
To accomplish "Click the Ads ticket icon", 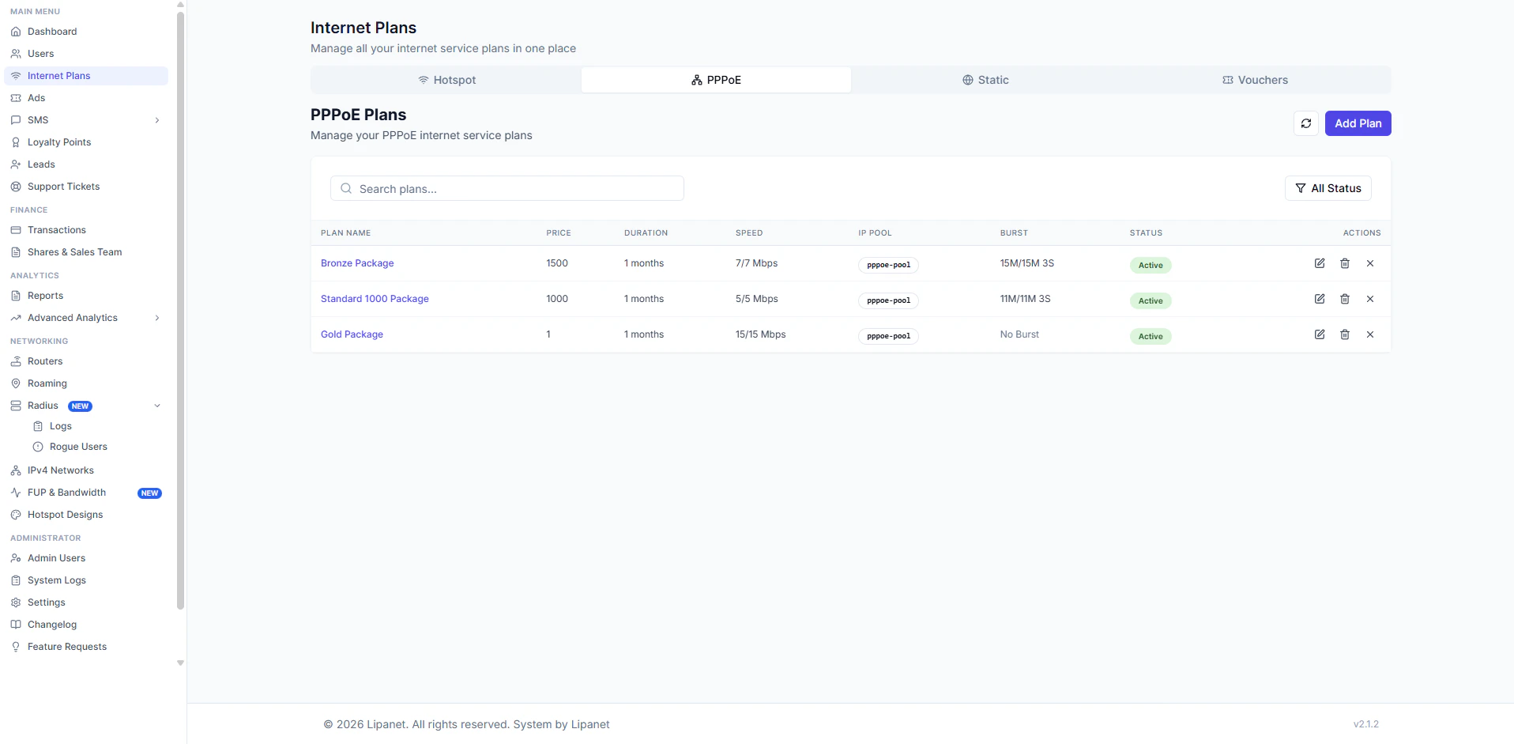I will [16, 98].
